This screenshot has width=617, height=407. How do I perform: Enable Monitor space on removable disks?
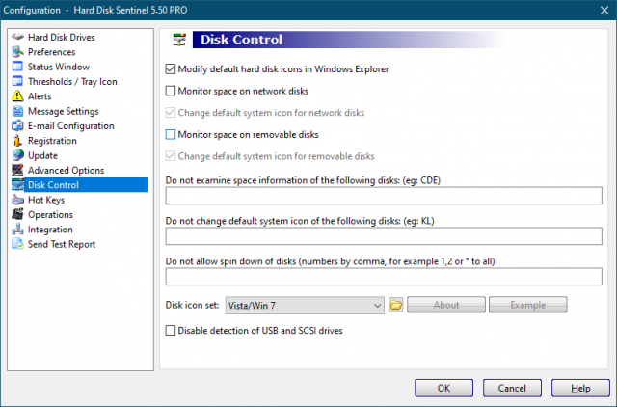tap(172, 134)
